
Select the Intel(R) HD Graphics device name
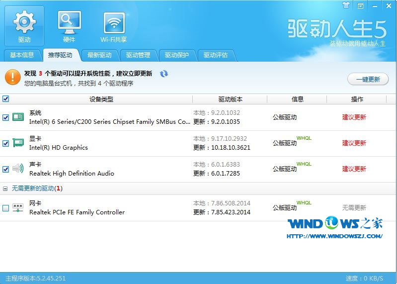[59, 148]
